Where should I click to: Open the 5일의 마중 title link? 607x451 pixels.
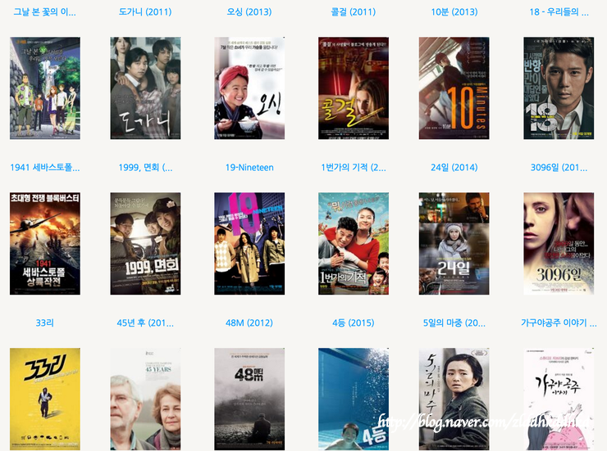click(454, 322)
